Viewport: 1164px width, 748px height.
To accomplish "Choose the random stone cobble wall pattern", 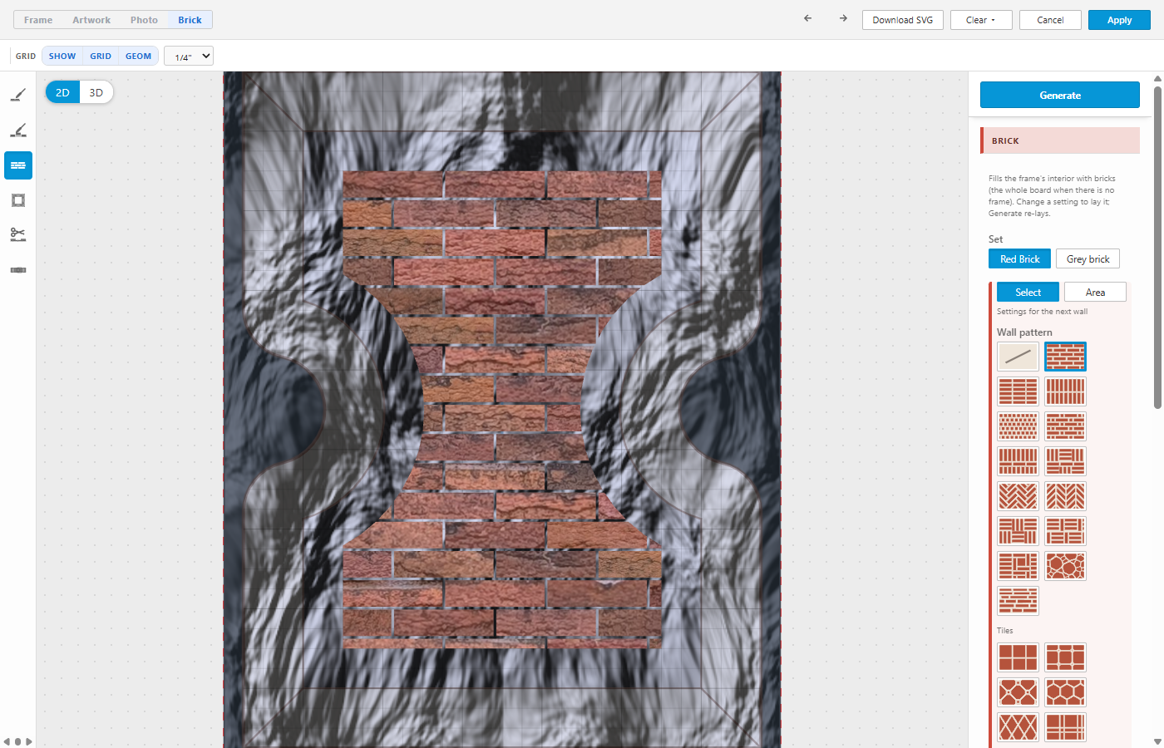I will [x=1065, y=566].
